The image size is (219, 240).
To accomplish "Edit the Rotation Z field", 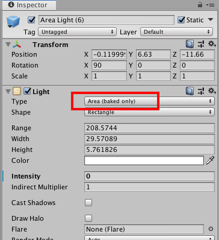I will click(x=197, y=65).
